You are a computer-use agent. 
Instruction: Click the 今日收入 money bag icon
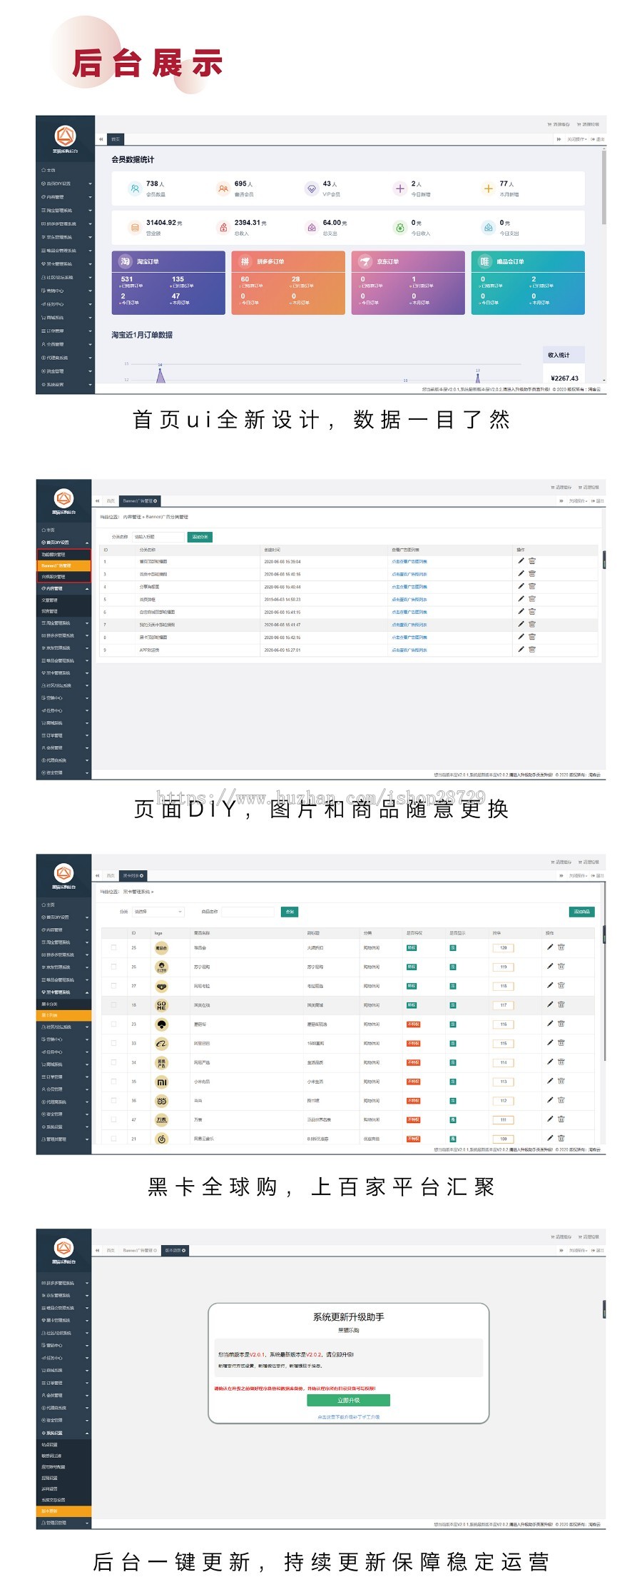[x=399, y=228]
